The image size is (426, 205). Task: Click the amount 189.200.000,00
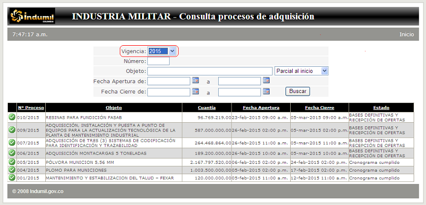point(213,153)
